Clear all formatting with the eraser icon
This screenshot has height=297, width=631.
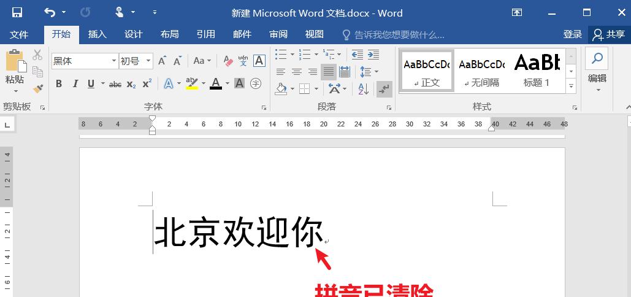click(228, 61)
